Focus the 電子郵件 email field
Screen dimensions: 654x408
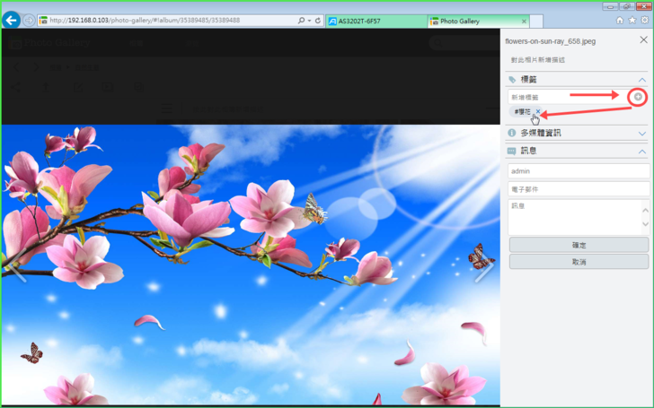tap(578, 189)
